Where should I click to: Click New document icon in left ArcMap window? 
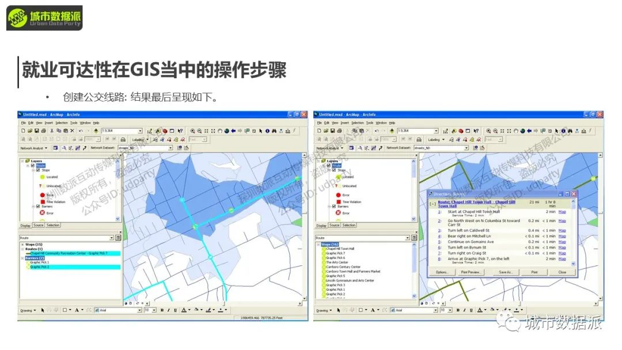[23, 131]
